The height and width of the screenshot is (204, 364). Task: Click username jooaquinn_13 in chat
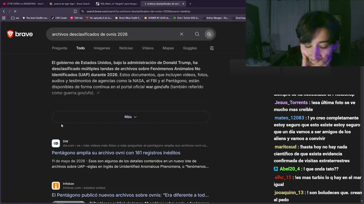289,193
